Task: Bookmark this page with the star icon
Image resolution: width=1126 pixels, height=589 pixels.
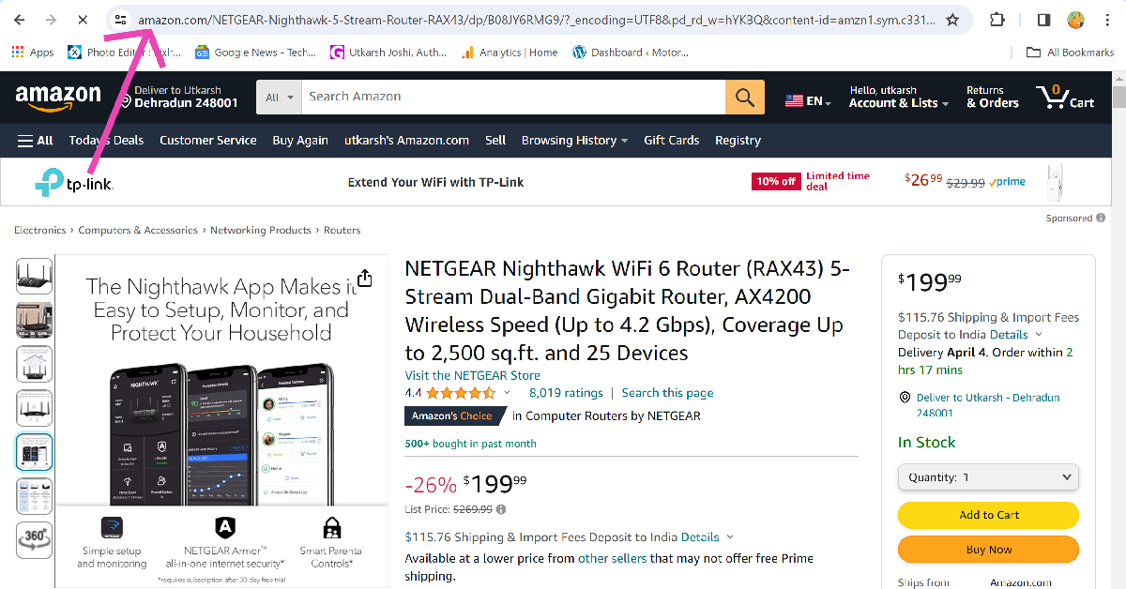Action: (x=952, y=20)
